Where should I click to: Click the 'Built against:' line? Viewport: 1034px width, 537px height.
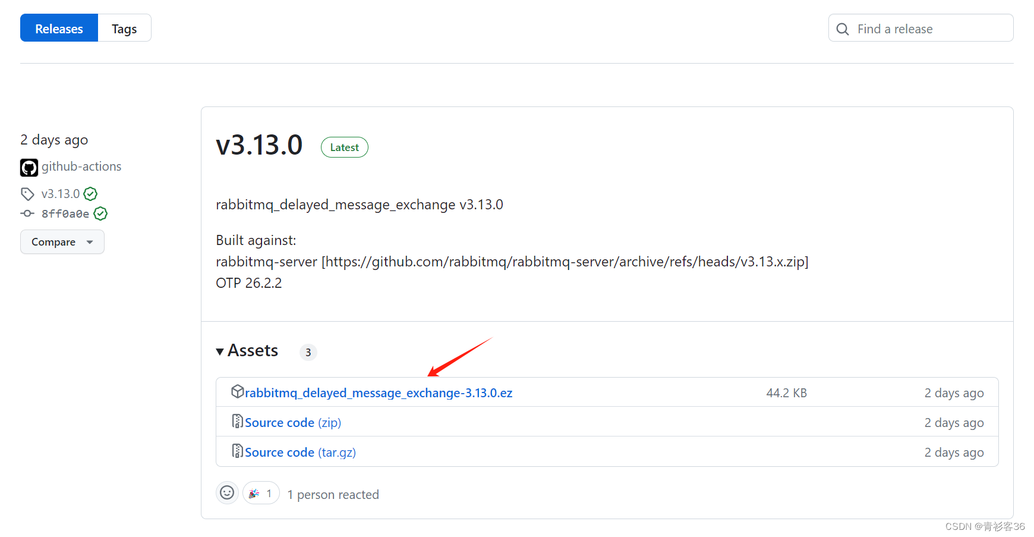click(256, 240)
